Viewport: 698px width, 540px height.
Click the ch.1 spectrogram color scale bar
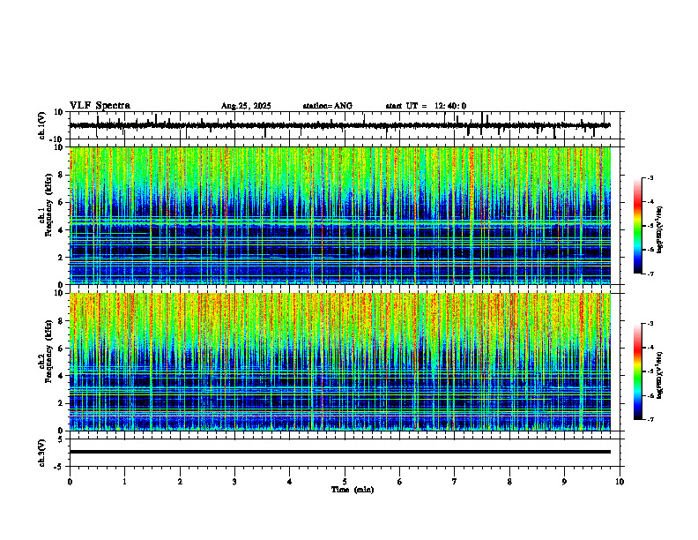[x=637, y=226]
